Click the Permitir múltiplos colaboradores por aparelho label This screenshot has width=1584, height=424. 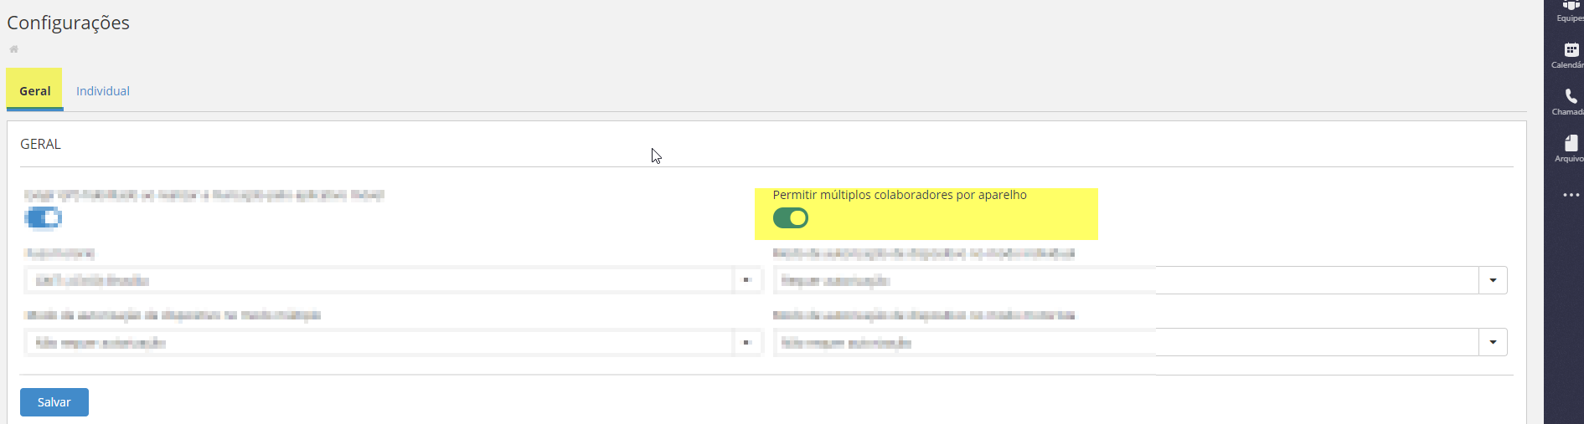tap(899, 195)
